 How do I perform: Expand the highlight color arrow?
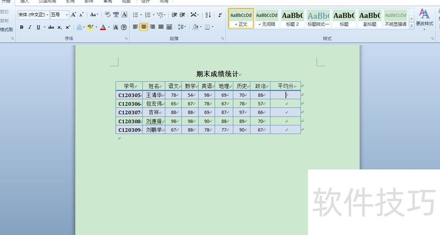click(96, 27)
